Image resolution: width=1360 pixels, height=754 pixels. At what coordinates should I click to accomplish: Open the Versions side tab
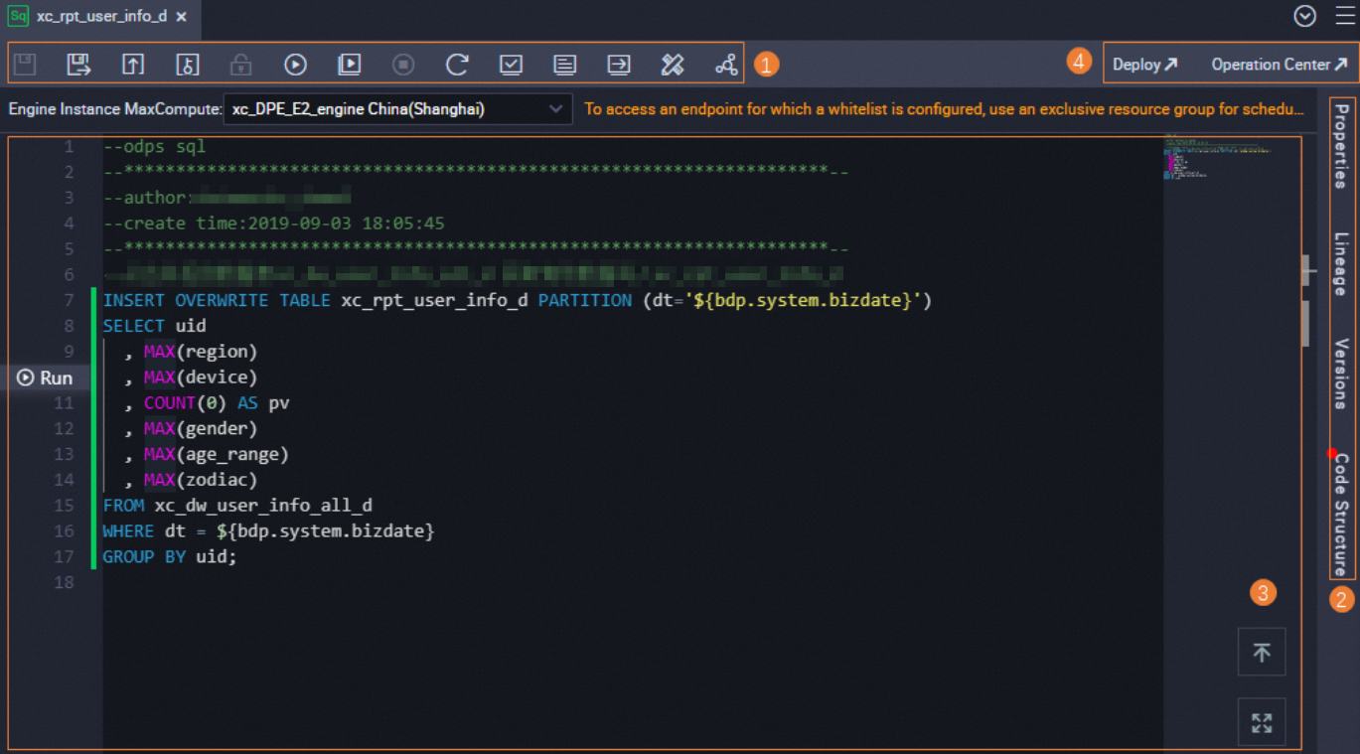point(1341,374)
